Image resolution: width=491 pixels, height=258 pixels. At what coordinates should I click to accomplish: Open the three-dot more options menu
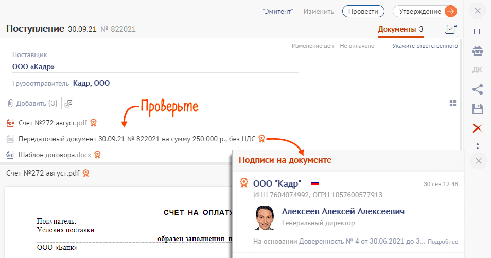478,146
